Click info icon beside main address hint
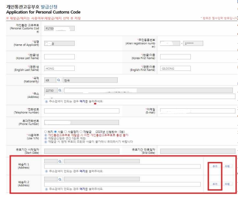Viewport: 238px width, 198px height. click(46, 101)
